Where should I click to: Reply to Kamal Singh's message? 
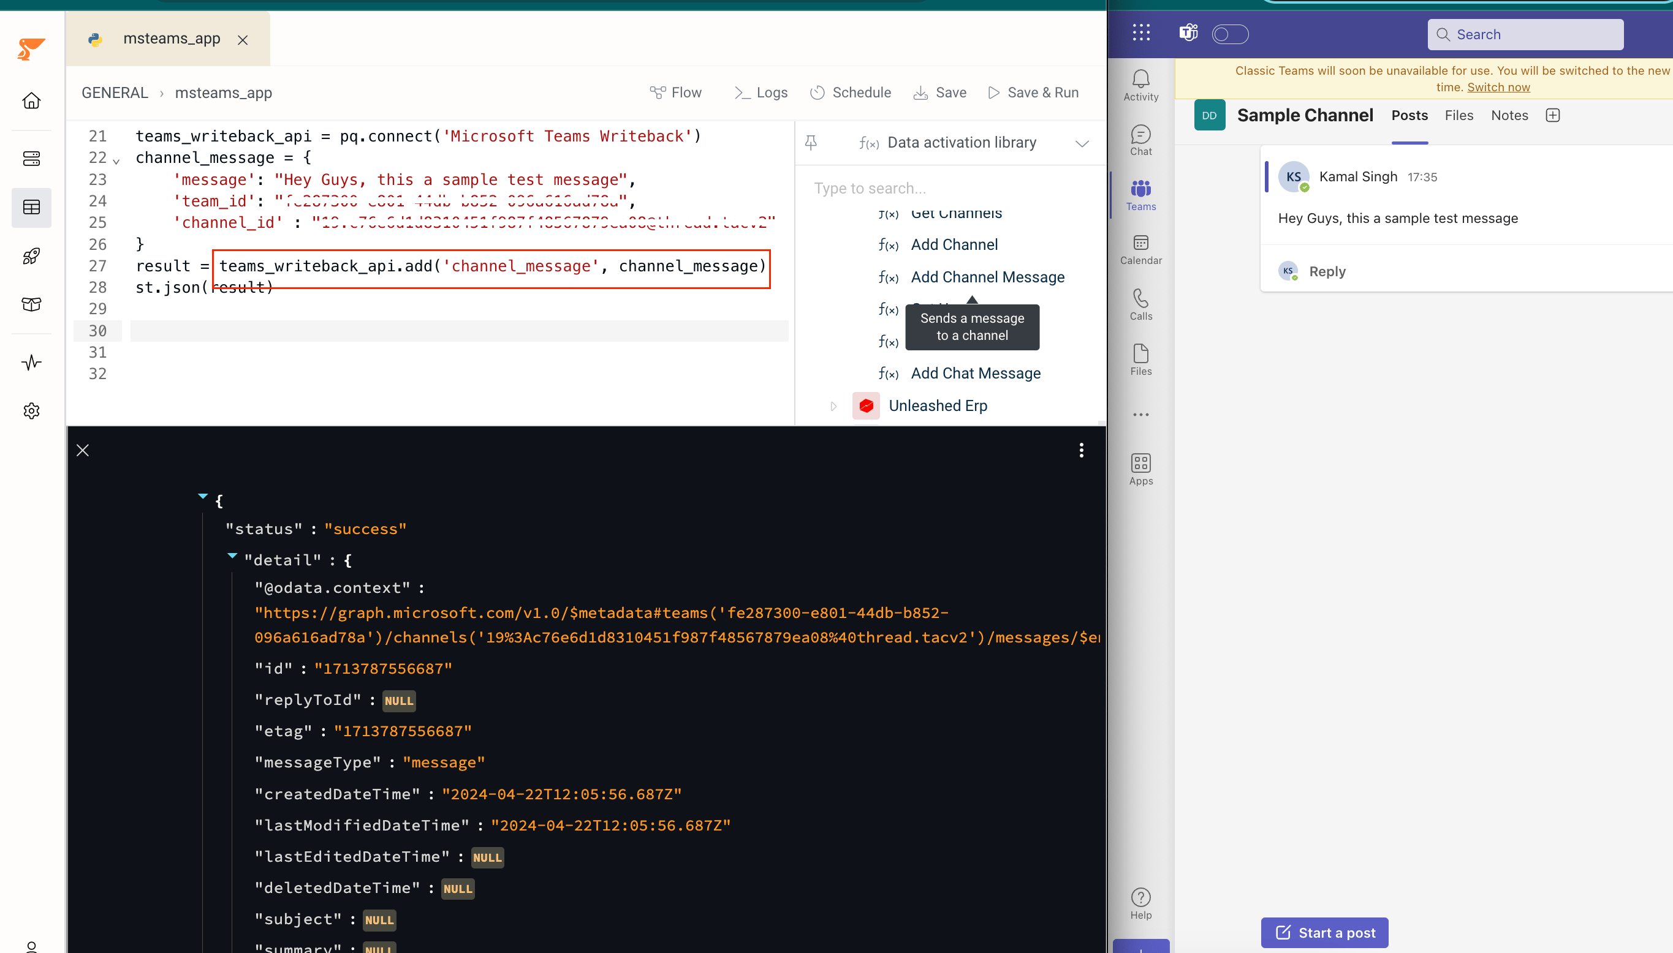pyautogui.click(x=1327, y=272)
